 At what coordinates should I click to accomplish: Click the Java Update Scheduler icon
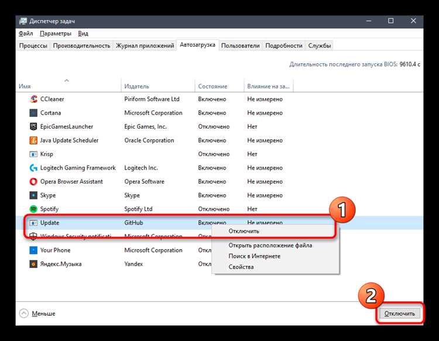[33, 140]
